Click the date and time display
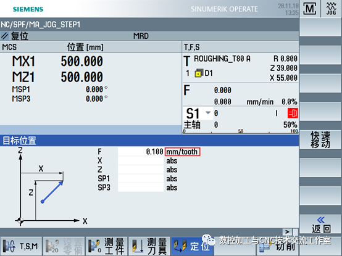Screen dimensions: 342x256 point(288,9)
